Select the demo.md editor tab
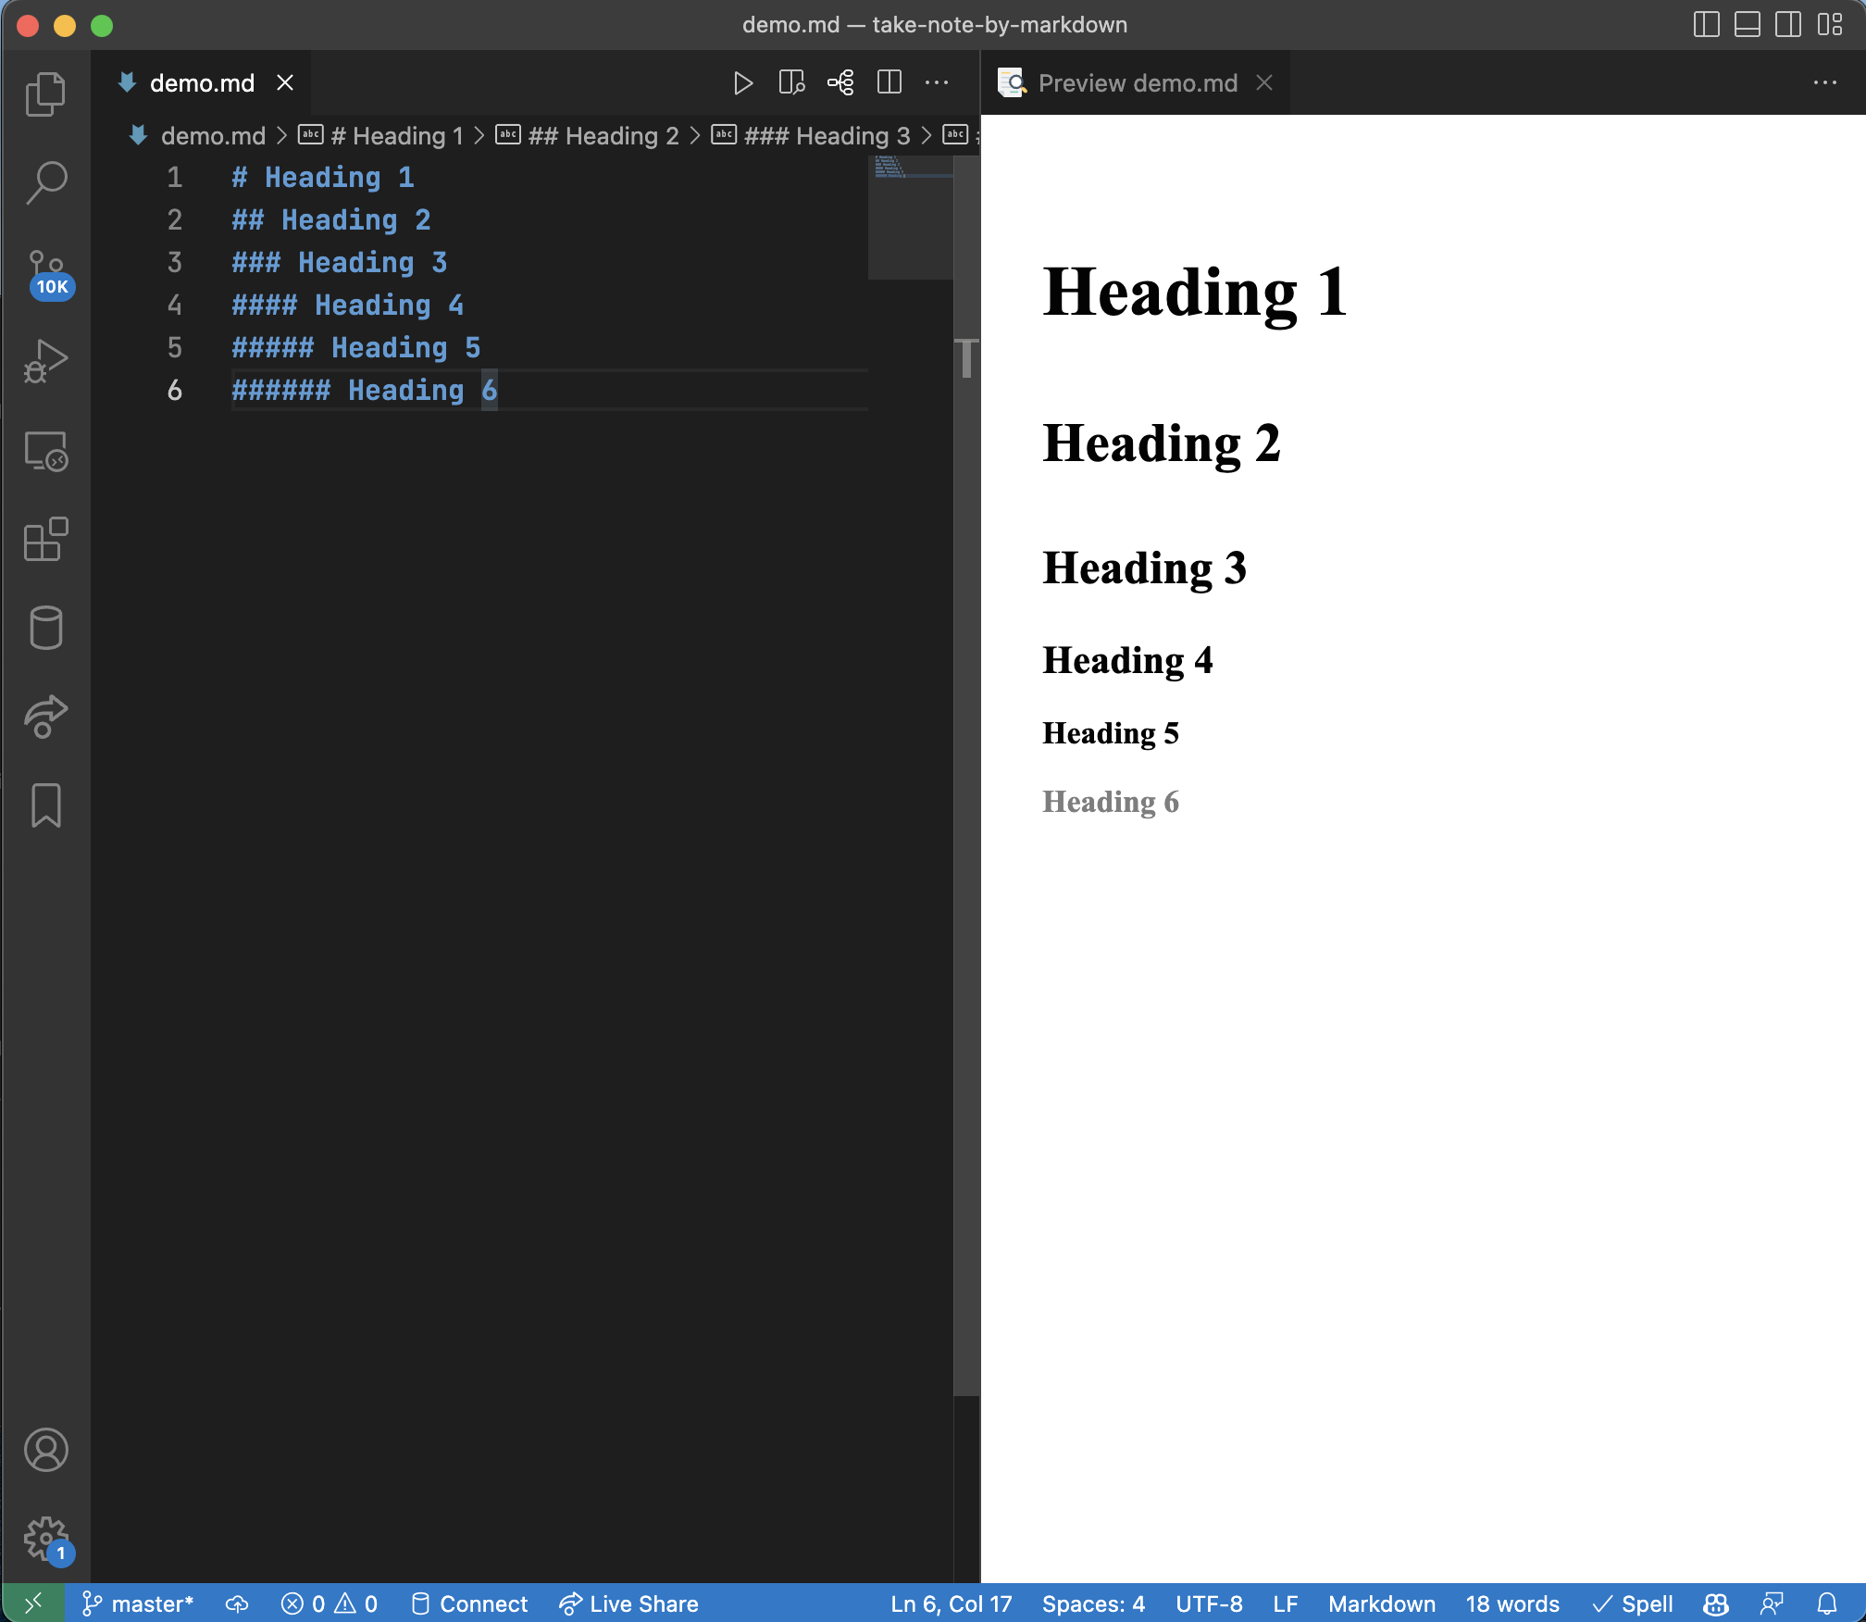Image resolution: width=1866 pixels, height=1622 pixels. point(202,83)
